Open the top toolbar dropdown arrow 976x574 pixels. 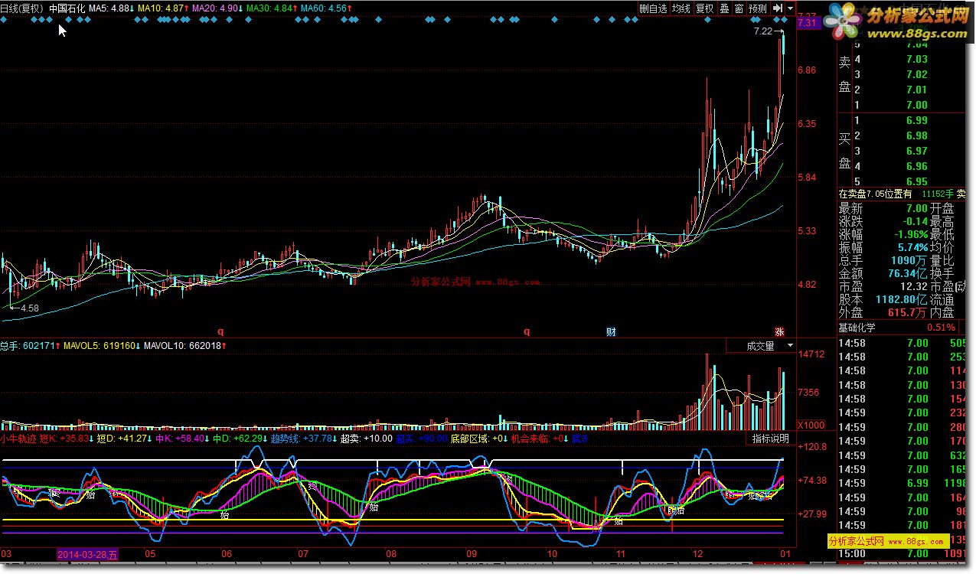click(x=790, y=8)
